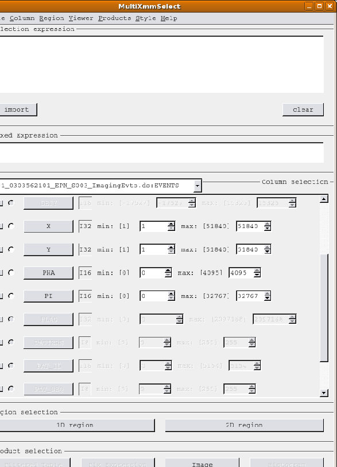Viewport: 337px width, 467px height.
Task: Open the Region menu
Action: click(x=52, y=18)
